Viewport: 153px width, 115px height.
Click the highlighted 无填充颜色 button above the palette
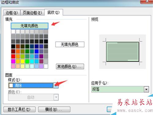tap(29, 26)
